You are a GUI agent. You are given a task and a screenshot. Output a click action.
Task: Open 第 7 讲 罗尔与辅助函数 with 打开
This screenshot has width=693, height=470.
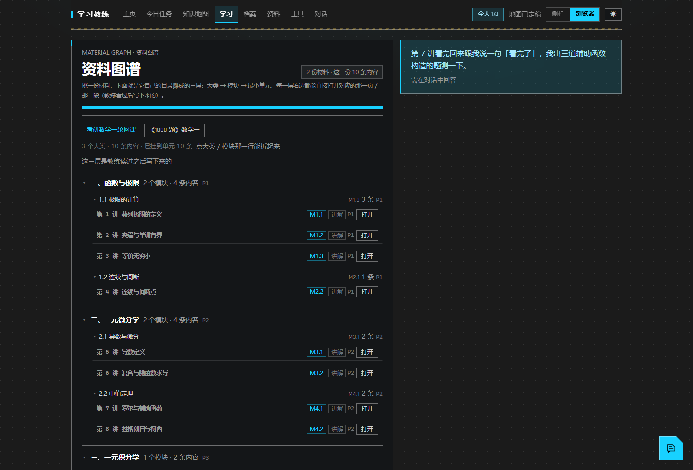tap(367, 409)
